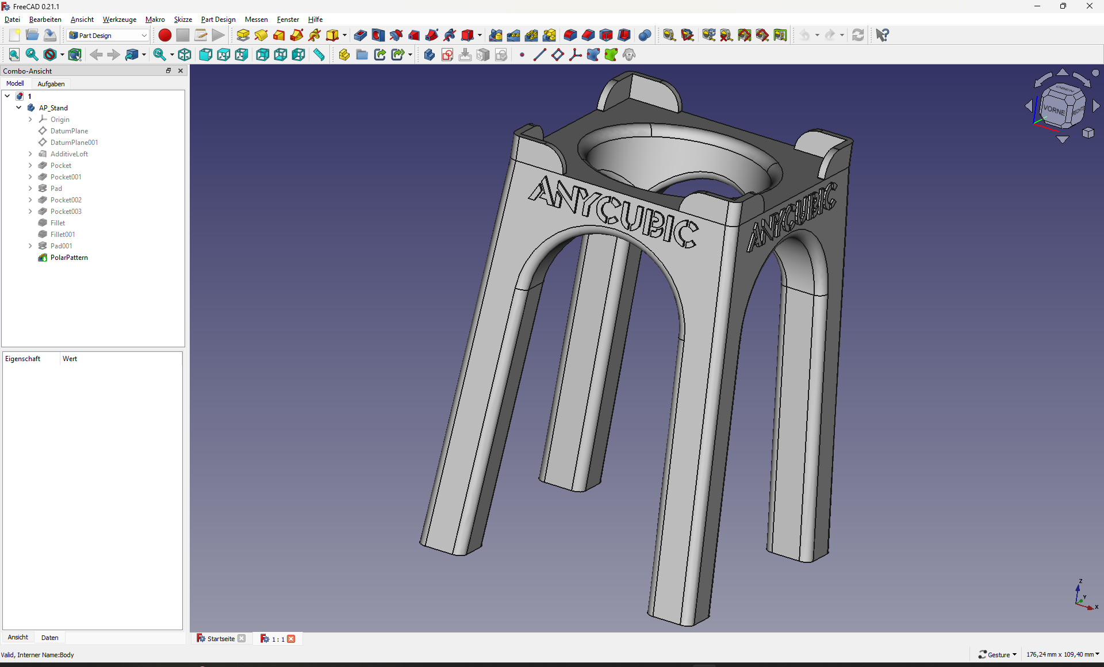Switch to isometric view

coord(185,55)
